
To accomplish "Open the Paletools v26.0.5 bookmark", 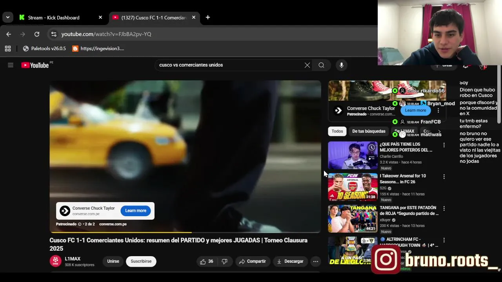I will (x=44, y=49).
